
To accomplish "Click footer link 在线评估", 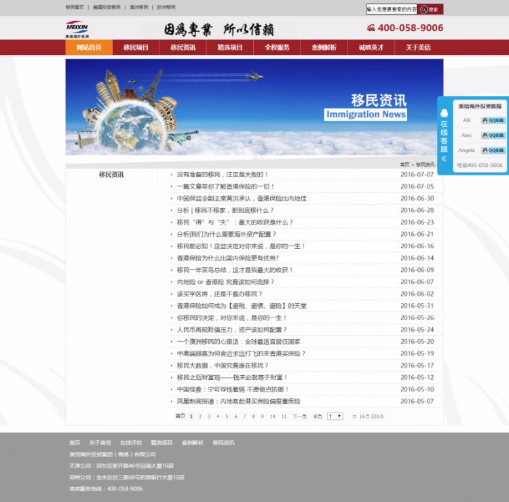I will click(x=131, y=442).
